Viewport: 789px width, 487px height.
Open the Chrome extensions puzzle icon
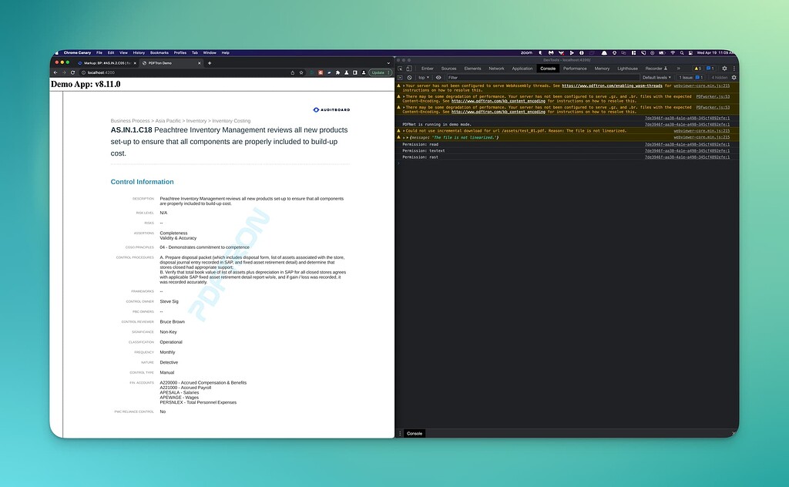(337, 71)
